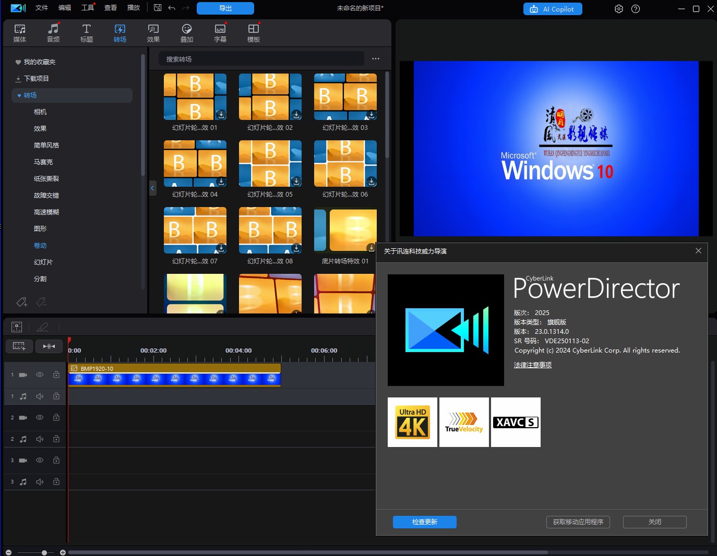Collapse the 转场 category tree
Viewport: 717px width, 556px height.
(x=19, y=95)
